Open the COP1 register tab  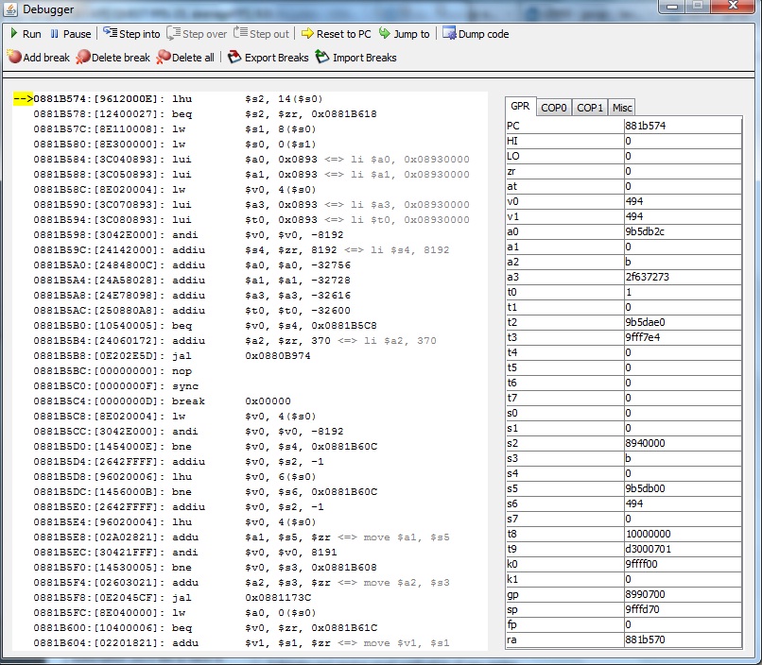point(589,108)
